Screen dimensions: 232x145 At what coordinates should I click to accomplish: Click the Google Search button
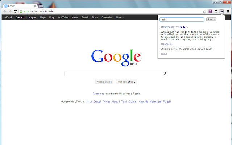tap(104, 82)
